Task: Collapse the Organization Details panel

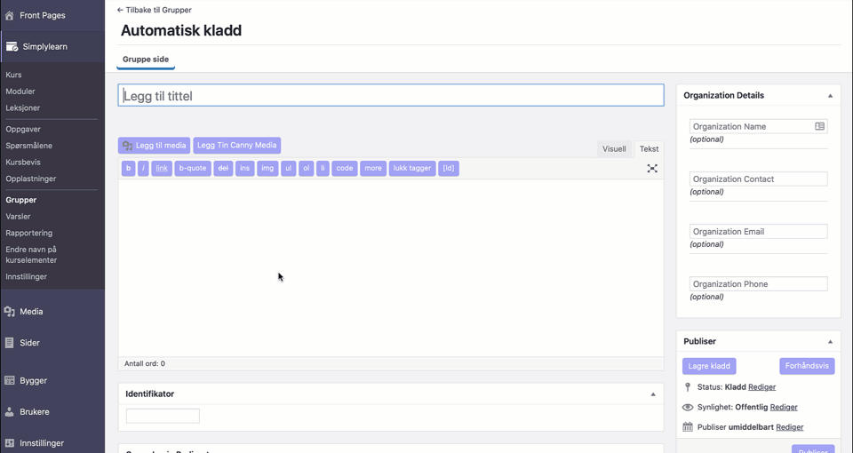Action: [830, 96]
